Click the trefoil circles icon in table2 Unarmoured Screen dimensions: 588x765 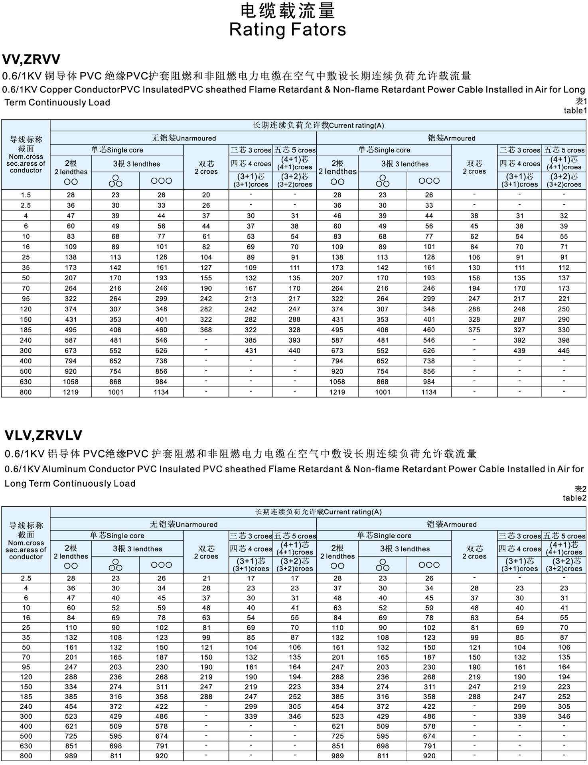click(115, 565)
